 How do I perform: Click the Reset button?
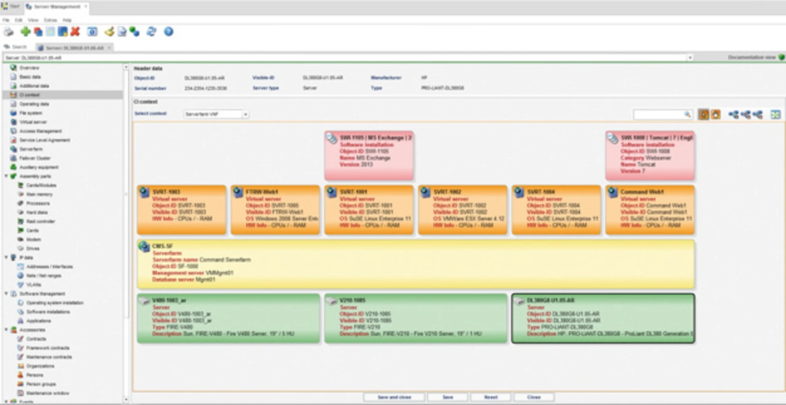491,397
